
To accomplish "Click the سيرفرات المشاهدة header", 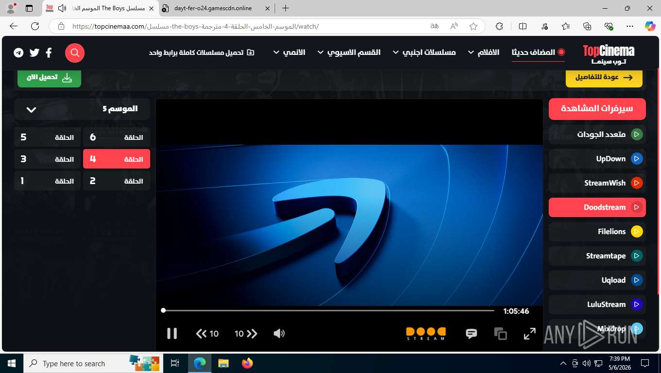I will point(597,109).
